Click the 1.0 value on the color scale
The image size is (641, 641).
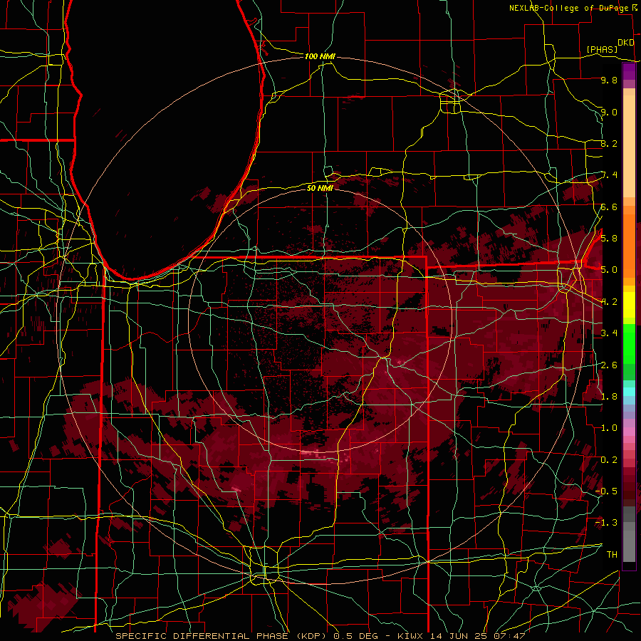coord(609,427)
